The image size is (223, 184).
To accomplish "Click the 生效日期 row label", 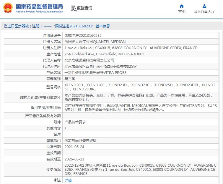I will [53, 153].
